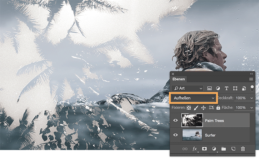The image size is (259, 160).
Task: Filter layers by smart object icon
Action: pyautogui.click(x=244, y=89)
